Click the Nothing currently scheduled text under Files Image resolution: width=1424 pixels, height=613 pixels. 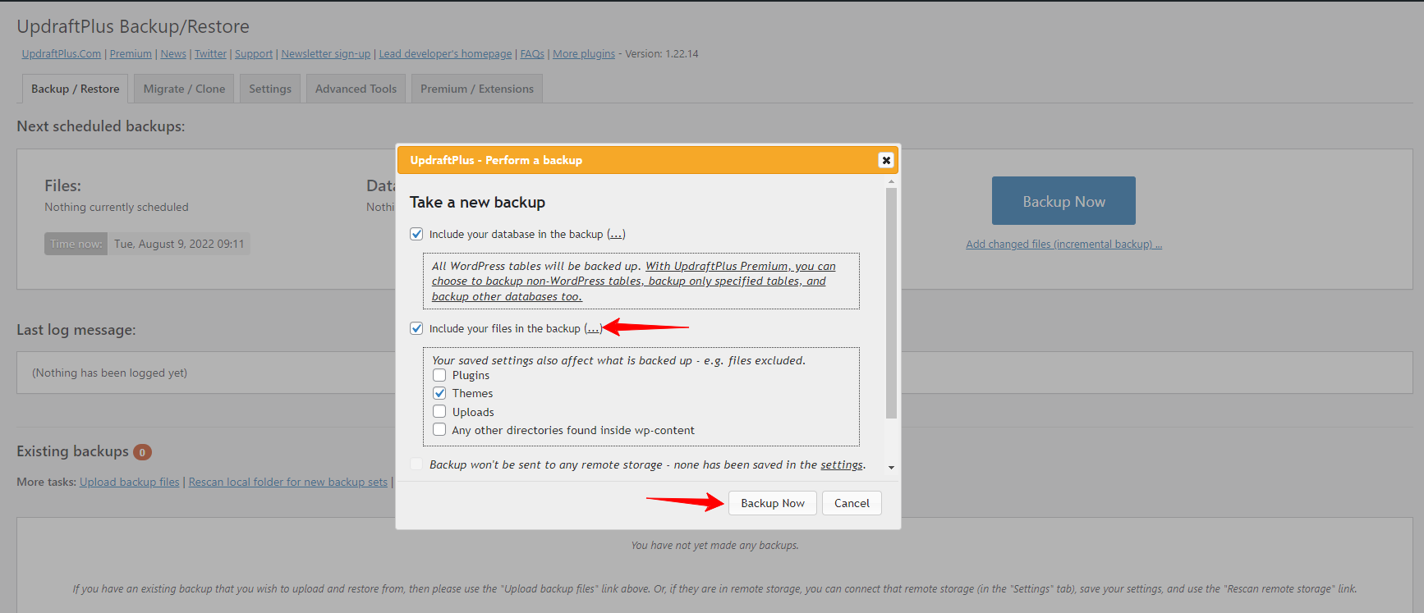(x=117, y=208)
